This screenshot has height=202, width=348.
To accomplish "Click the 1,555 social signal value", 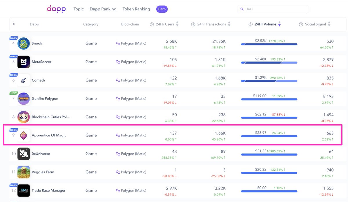I will (328, 188).
